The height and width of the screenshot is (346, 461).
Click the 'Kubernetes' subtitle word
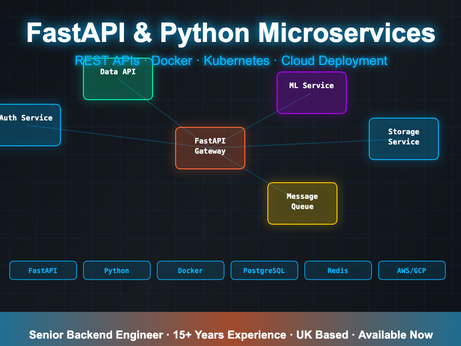236,60
